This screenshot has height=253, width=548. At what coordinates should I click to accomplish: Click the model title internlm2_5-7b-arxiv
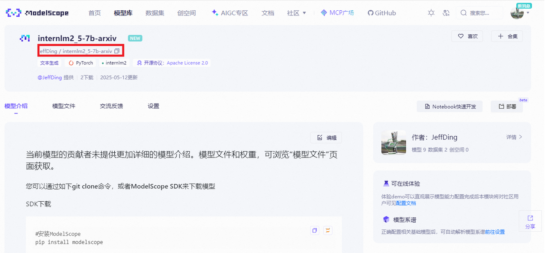[77, 38]
